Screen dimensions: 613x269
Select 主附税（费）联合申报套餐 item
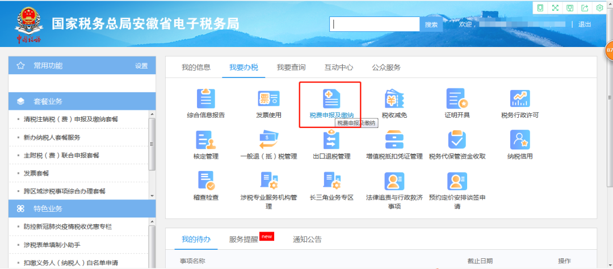(61, 155)
